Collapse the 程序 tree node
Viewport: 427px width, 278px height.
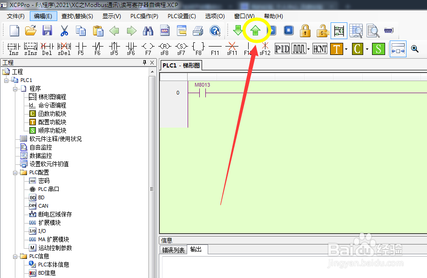15,89
